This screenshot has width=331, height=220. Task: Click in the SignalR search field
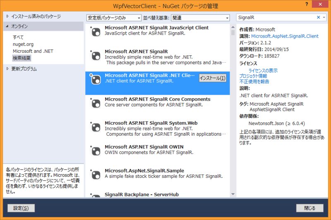coord(276,17)
